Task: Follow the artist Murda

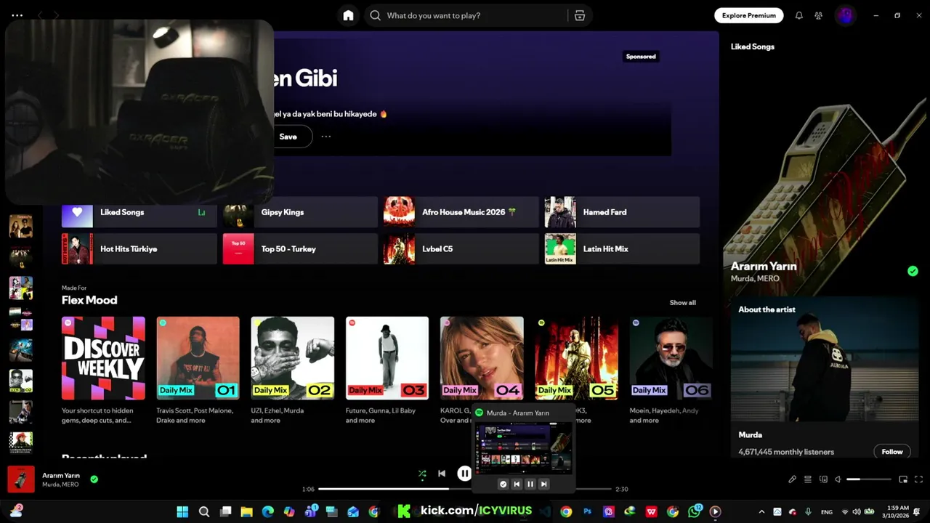Action: pyautogui.click(x=892, y=452)
